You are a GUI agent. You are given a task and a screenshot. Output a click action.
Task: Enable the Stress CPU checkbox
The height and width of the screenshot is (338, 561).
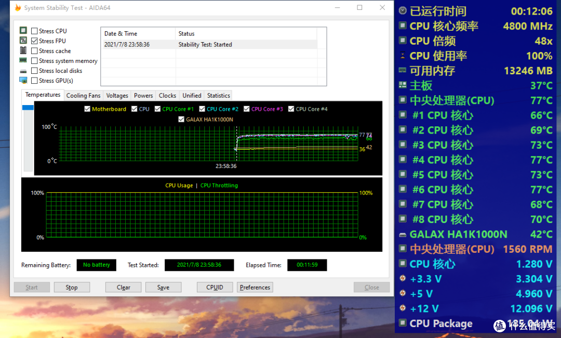point(34,31)
